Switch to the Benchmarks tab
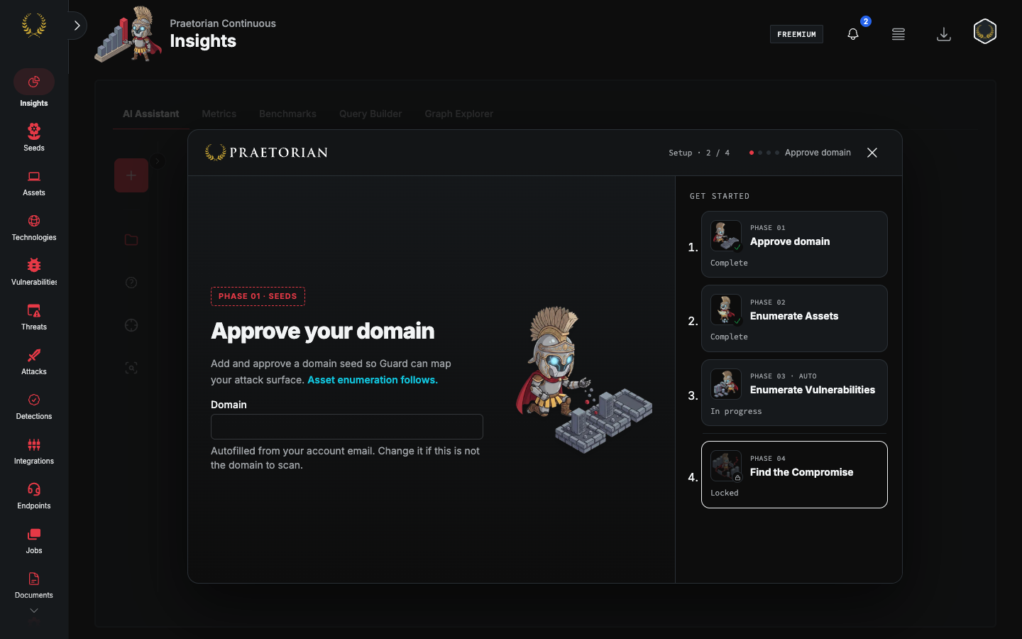This screenshot has height=639, width=1022. [x=287, y=114]
